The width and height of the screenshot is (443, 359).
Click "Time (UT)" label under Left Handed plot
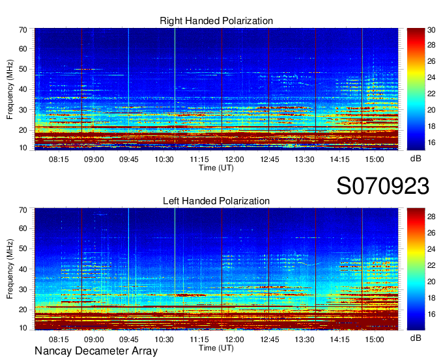[216, 348]
